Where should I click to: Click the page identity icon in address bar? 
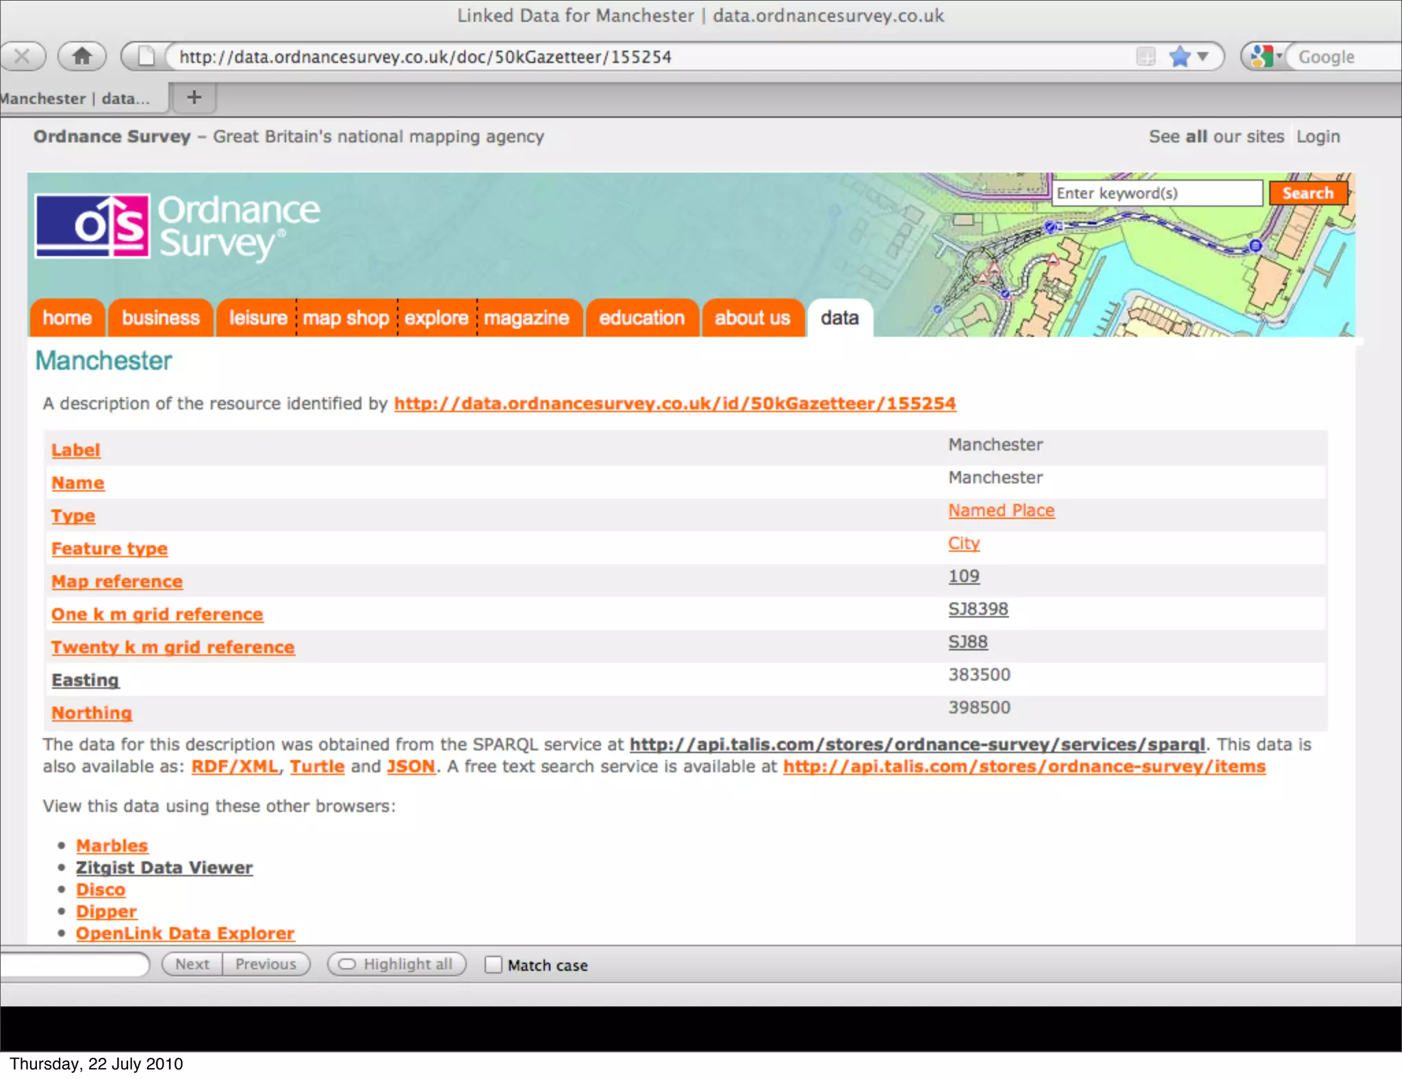point(145,56)
